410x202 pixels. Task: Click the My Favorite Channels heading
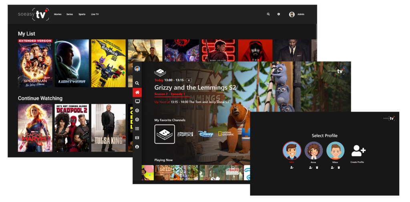(170, 120)
